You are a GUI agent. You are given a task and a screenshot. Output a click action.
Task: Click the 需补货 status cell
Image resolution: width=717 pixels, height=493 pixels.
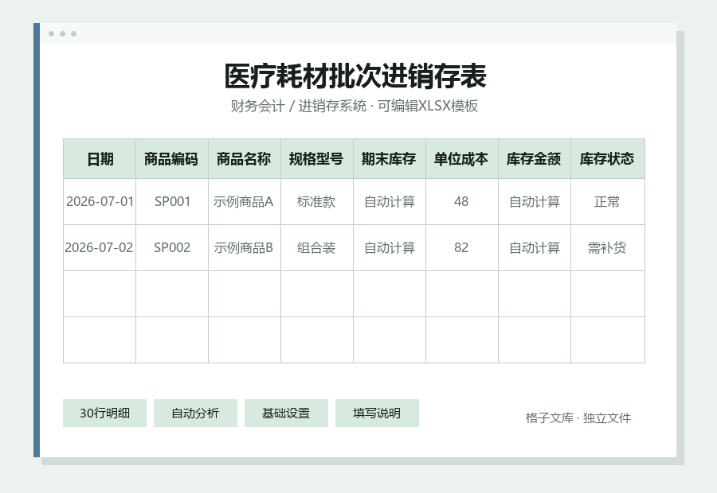(608, 248)
